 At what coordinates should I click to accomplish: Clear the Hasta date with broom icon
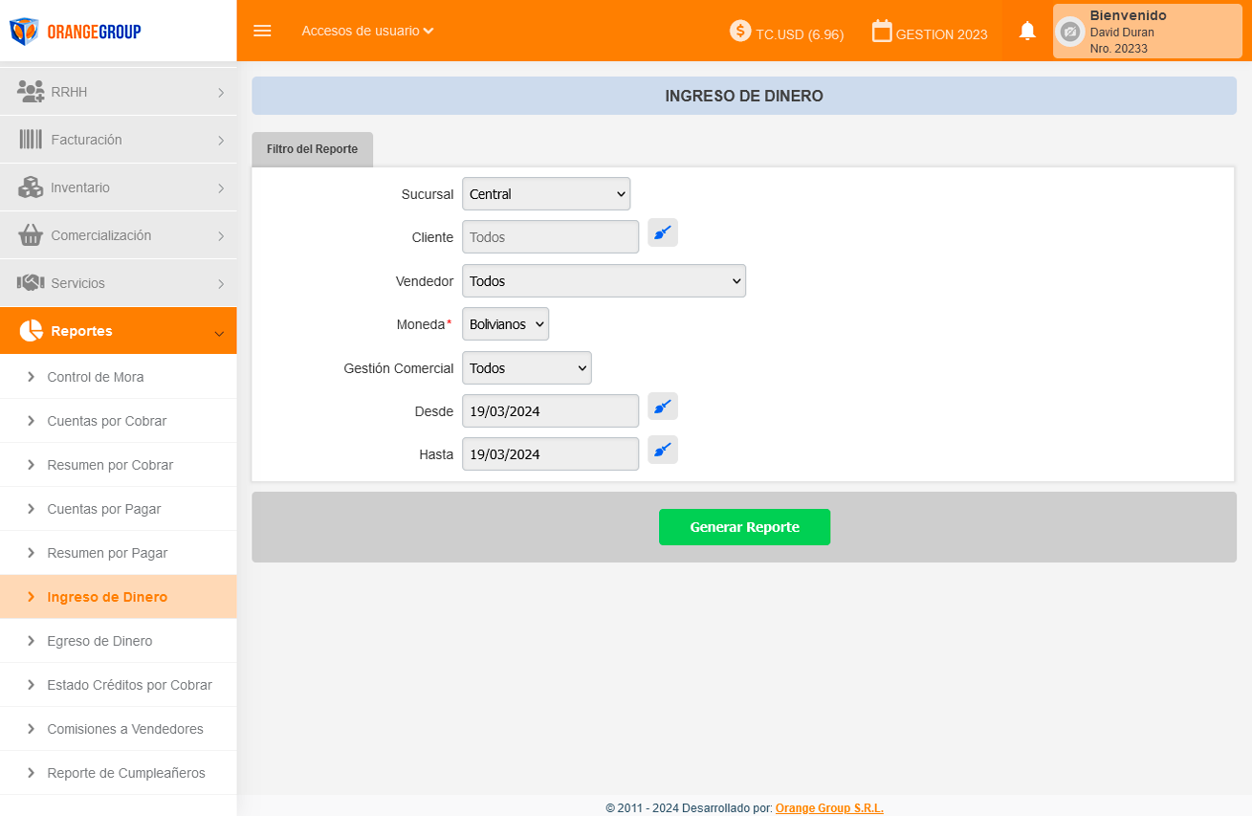point(662,450)
